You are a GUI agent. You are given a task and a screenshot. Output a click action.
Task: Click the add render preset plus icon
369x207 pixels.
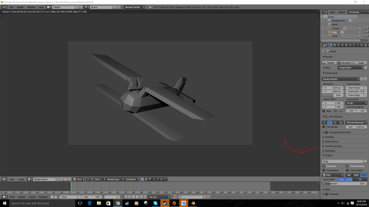[x=362, y=79]
